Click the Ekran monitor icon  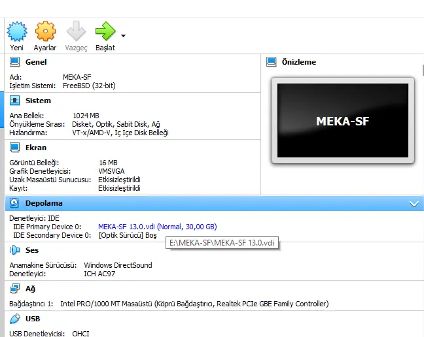(14, 148)
